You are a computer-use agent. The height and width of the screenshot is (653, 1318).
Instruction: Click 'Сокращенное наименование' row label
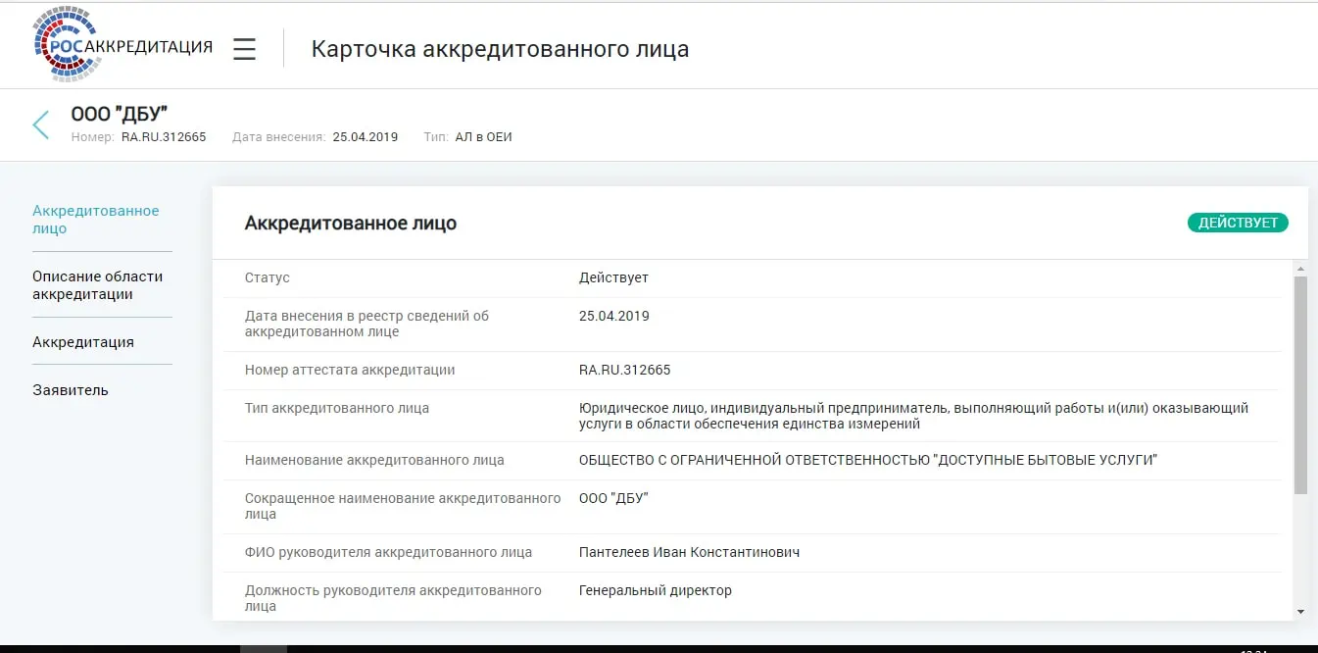pyautogui.click(x=403, y=506)
